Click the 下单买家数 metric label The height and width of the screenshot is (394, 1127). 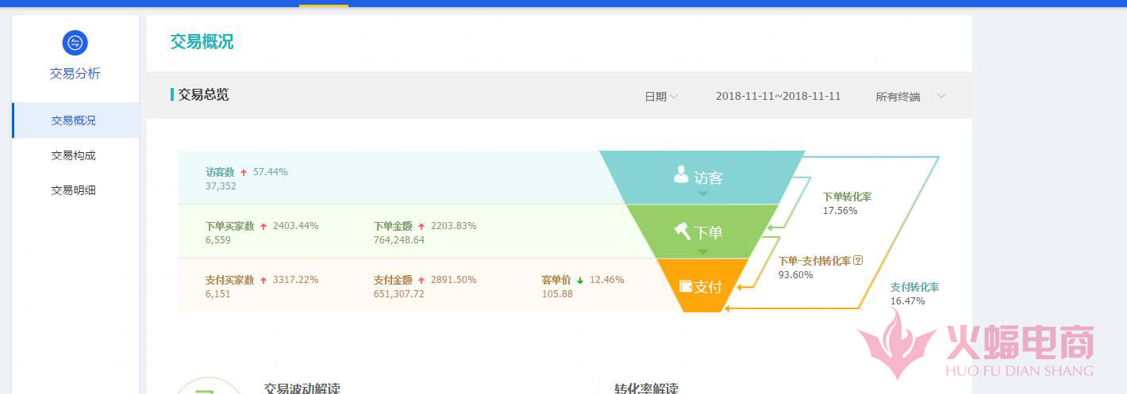[229, 226]
